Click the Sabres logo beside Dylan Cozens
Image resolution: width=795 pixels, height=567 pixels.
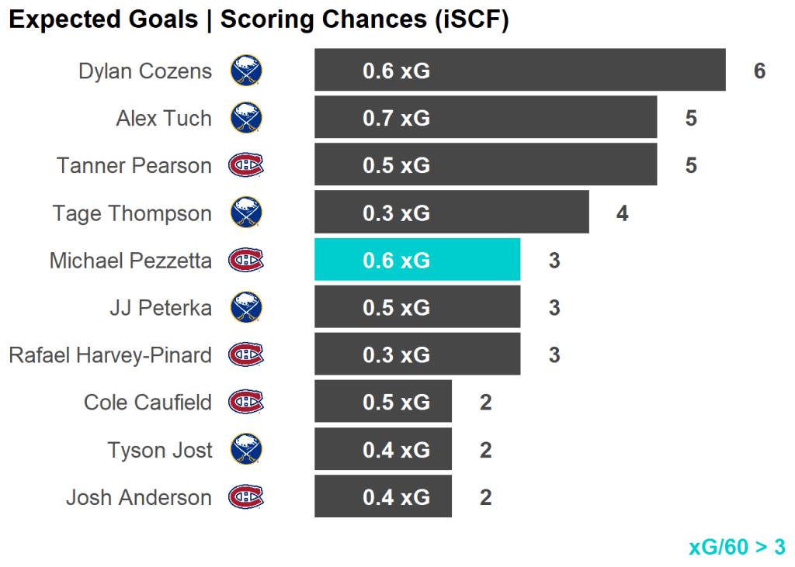[246, 71]
